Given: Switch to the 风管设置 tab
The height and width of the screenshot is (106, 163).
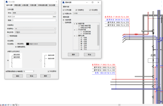Looking at the screenshot, I should click(33, 5).
